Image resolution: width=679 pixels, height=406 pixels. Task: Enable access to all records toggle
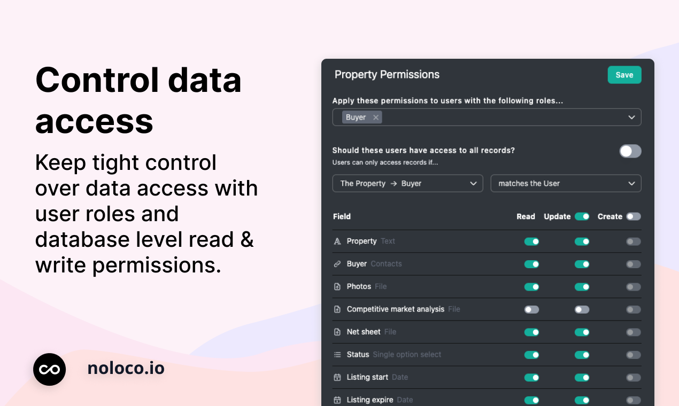[630, 151]
